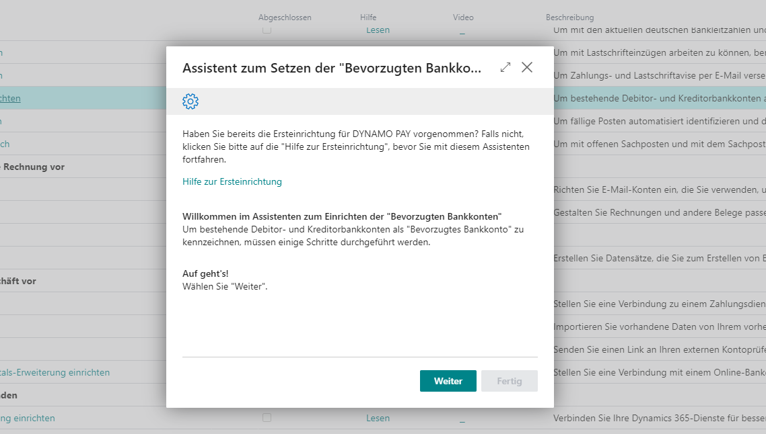Click description 'Stellen Sie eine Verbindung mit einem Online-Bank'

click(x=660, y=372)
